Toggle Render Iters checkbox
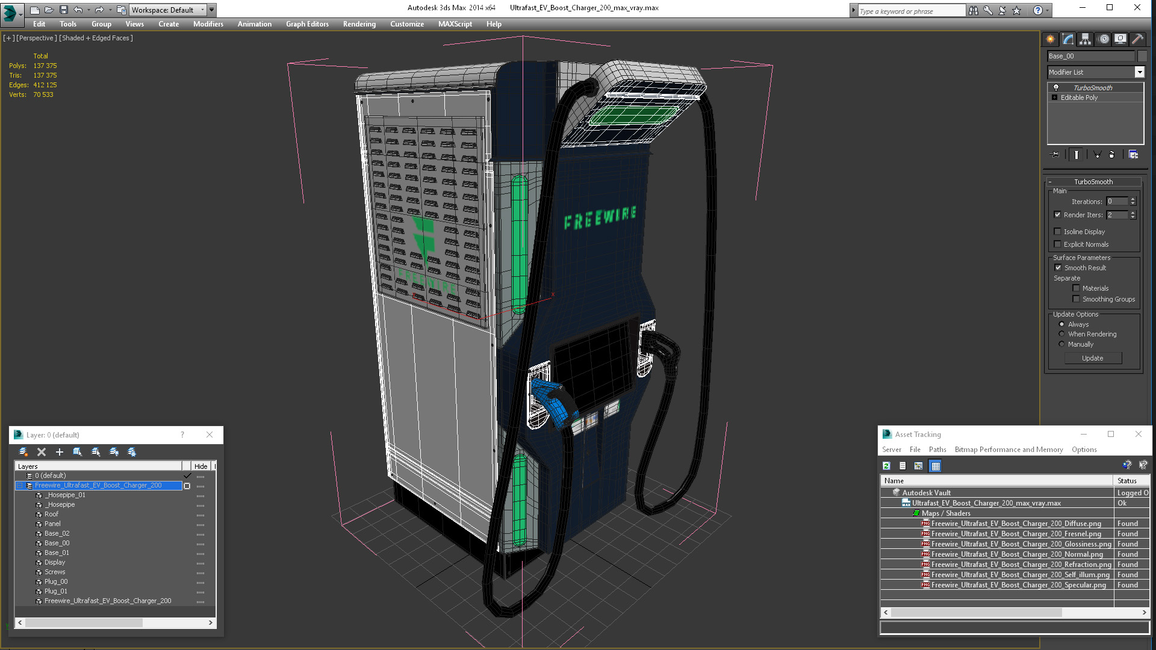The image size is (1156, 650). click(x=1058, y=215)
